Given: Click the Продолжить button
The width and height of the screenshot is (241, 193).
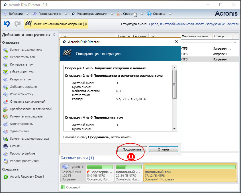Looking at the screenshot, I should click(x=132, y=149).
